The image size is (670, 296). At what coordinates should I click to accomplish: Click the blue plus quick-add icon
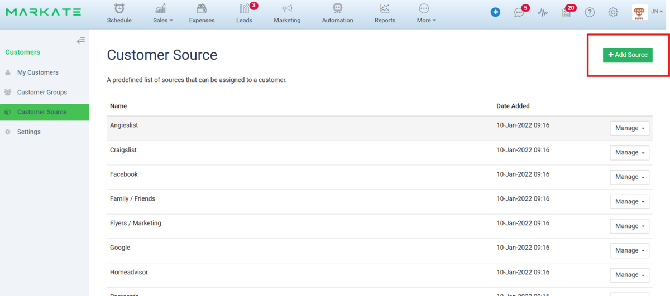click(x=495, y=12)
